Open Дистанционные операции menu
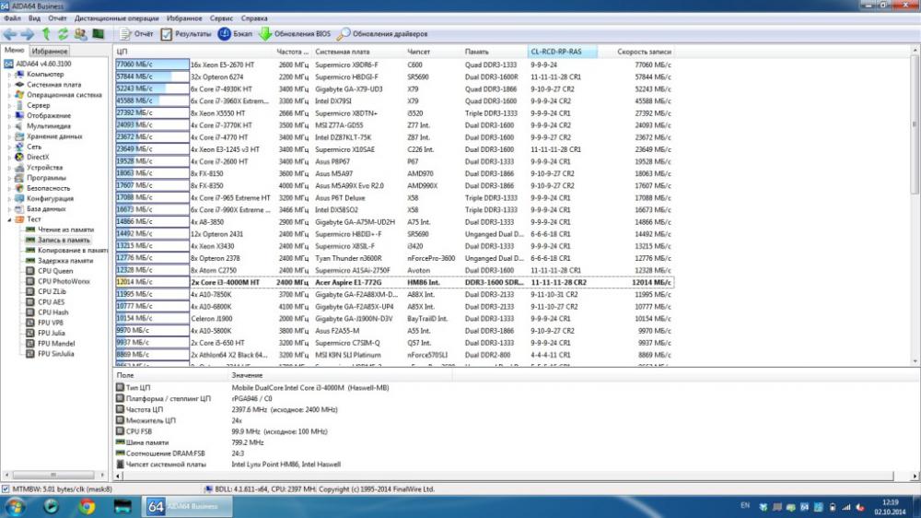 click(x=116, y=18)
